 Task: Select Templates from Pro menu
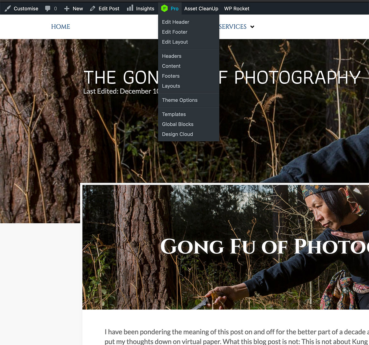click(x=174, y=114)
